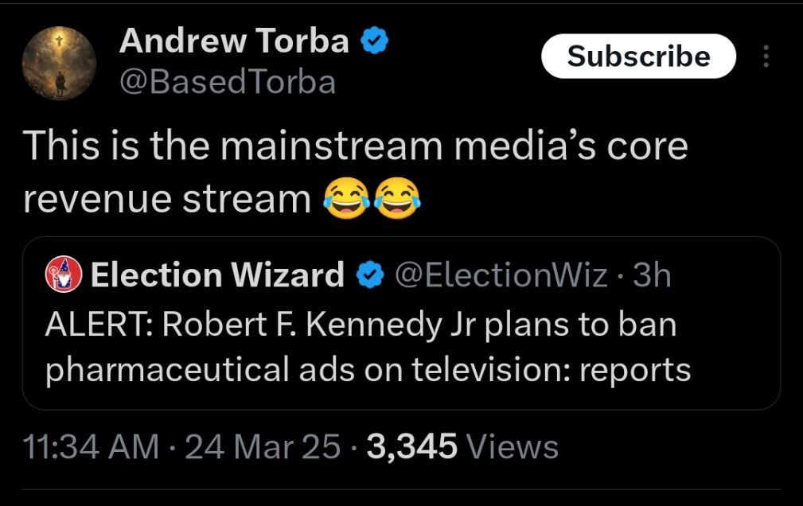Viewport: 803px width, 506px height.
Task: Click the Election Wizard avatar icon
Action: click(x=64, y=274)
